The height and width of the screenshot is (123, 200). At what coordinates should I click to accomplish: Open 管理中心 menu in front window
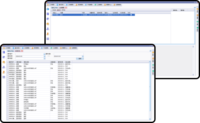point(64,48)
